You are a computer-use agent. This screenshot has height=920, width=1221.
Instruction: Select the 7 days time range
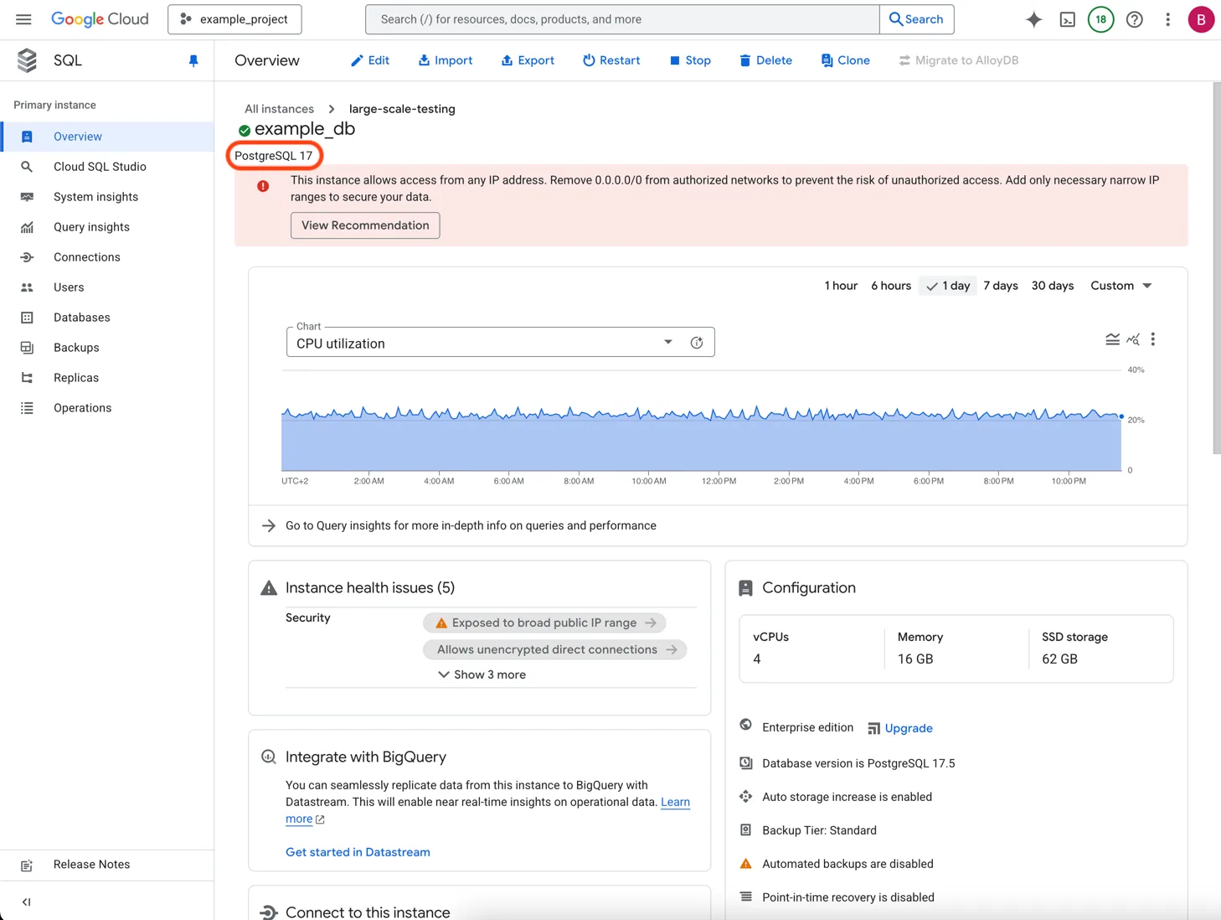click(1001, 286)
